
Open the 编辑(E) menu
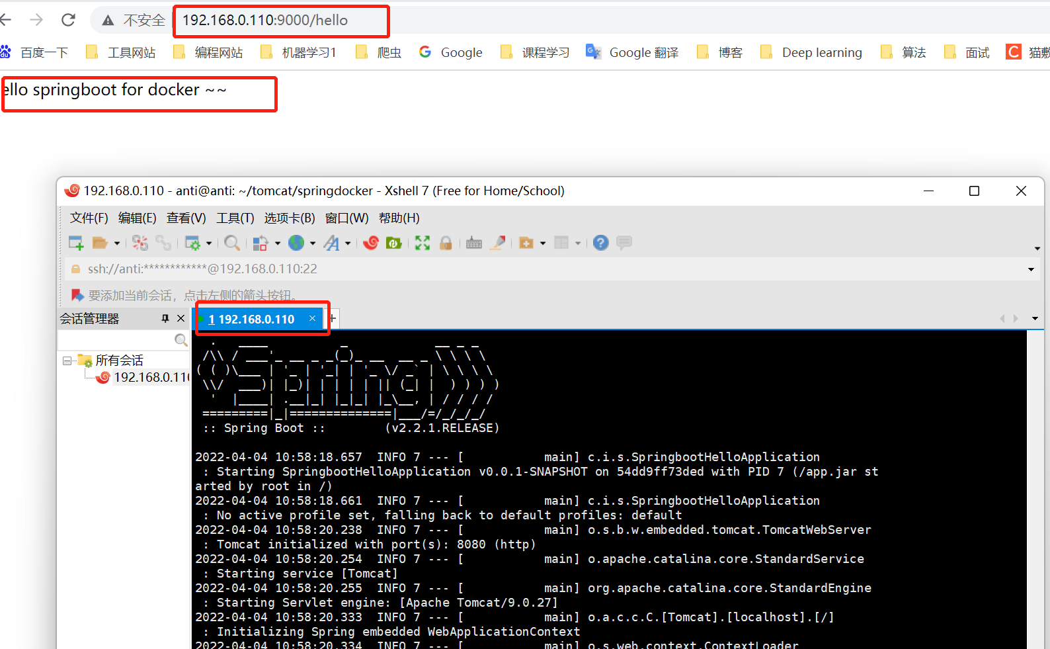[x=138, y=218]
